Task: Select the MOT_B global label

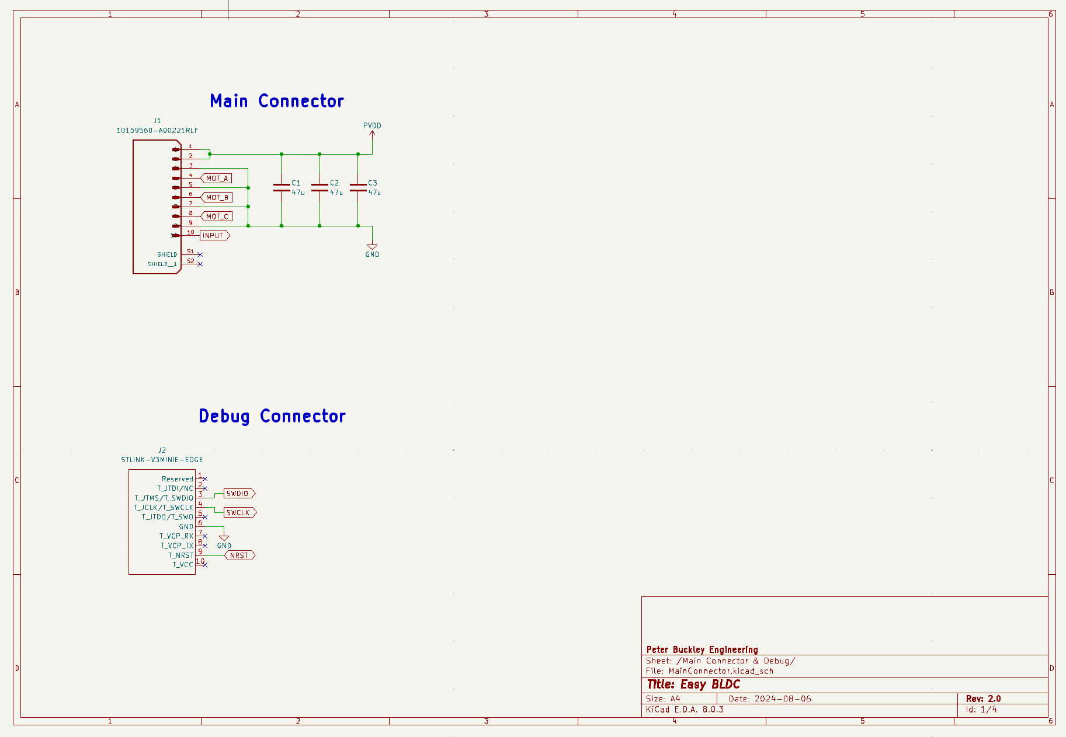Action: pos(216,197)
